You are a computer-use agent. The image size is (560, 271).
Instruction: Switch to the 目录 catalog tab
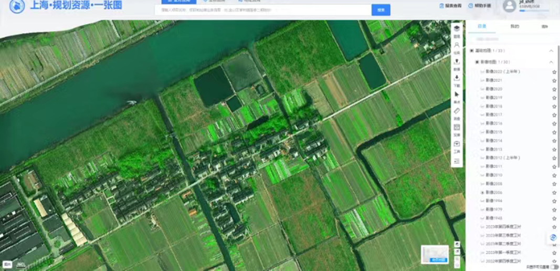click(482, 26)
